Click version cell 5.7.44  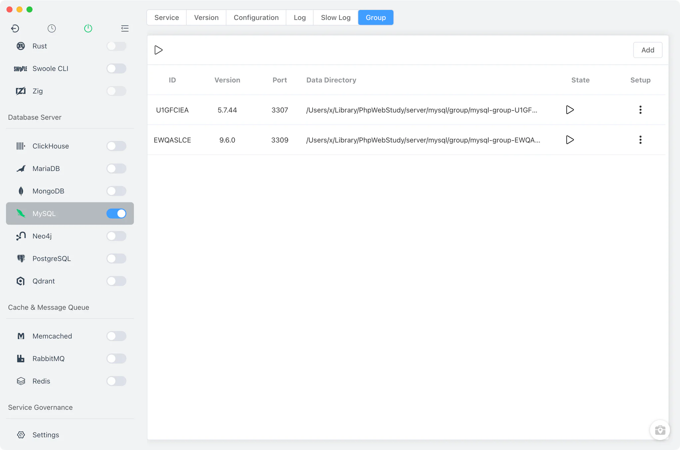(227, 110)
